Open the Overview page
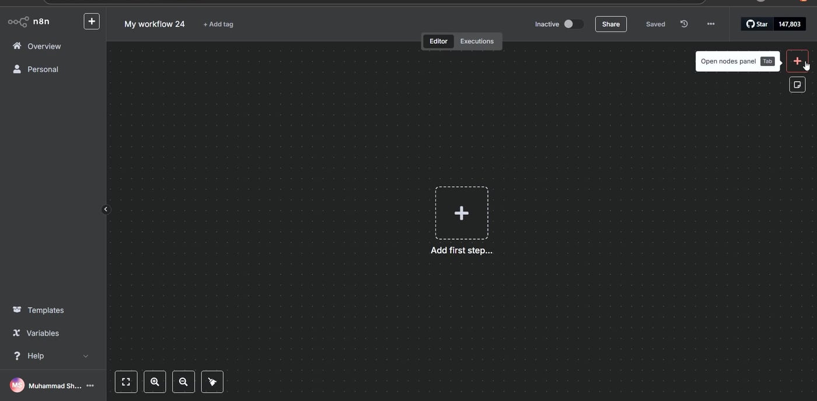The image size is (817, 401). click(44, 46)
